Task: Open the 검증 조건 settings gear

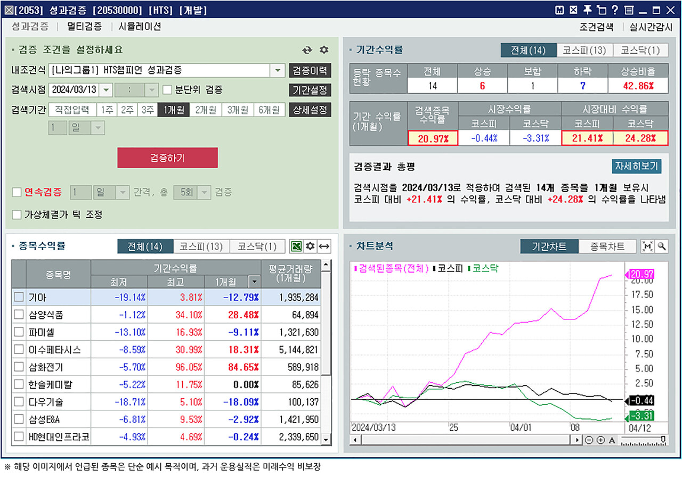Action: (323, 50)
